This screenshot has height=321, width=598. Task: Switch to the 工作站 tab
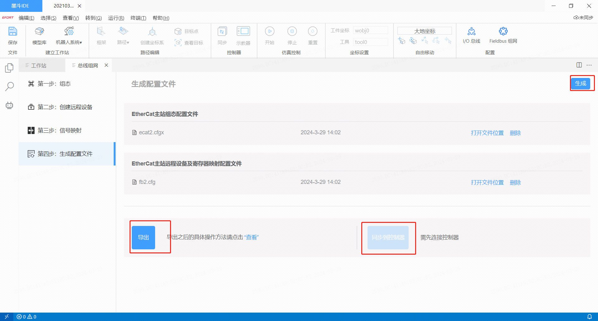tap(39, 65)
